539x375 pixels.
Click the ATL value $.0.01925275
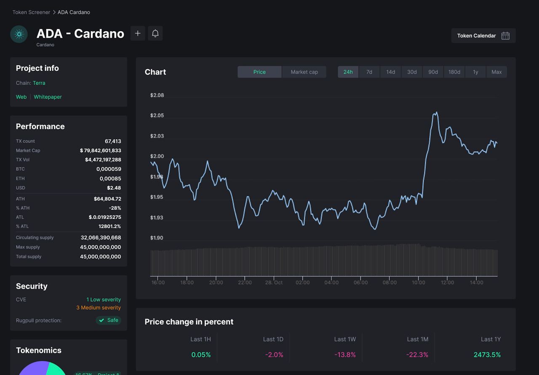(105, 217)
